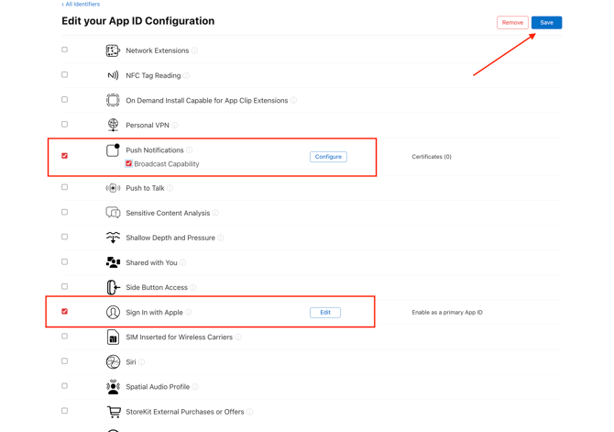Uncheck the Push Notifications checkbox
614x432 pixels.
pos(64,156)
